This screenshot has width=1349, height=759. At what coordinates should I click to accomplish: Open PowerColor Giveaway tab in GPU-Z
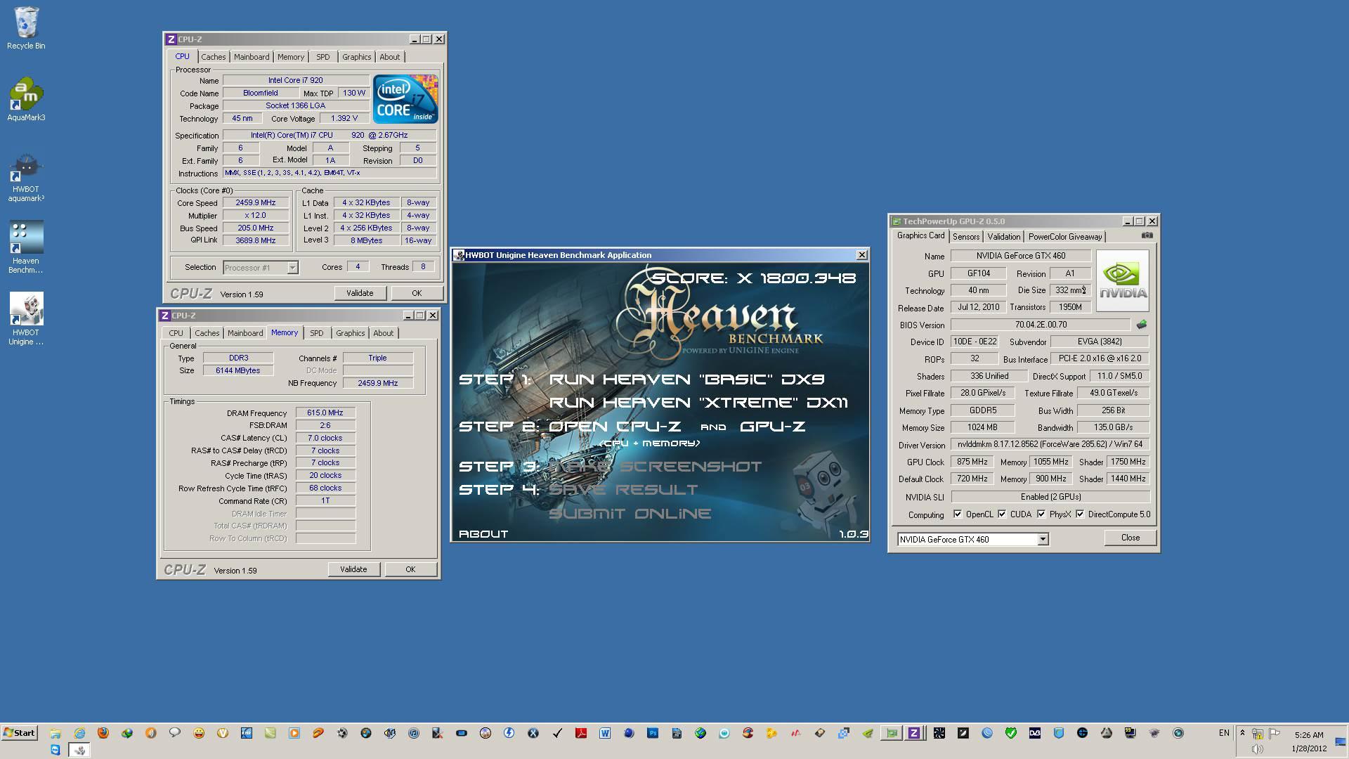click(1065, 237)
